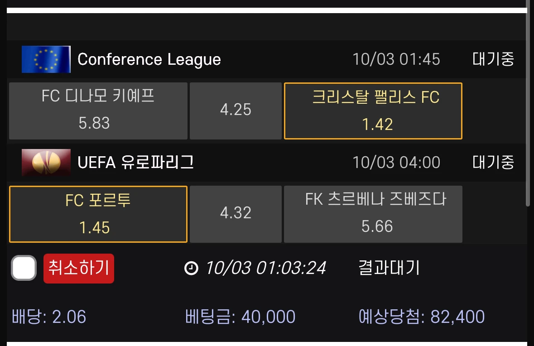
Task: Click the 결과대기 result status label
Action: (389, 268)
